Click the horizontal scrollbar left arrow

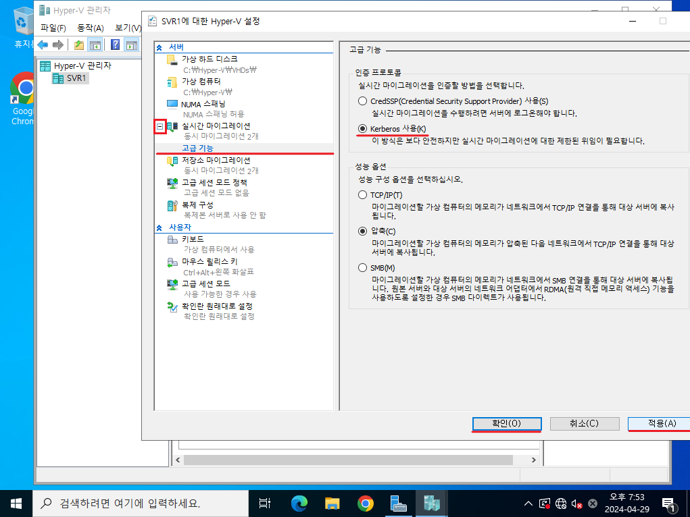click(178, 460)
